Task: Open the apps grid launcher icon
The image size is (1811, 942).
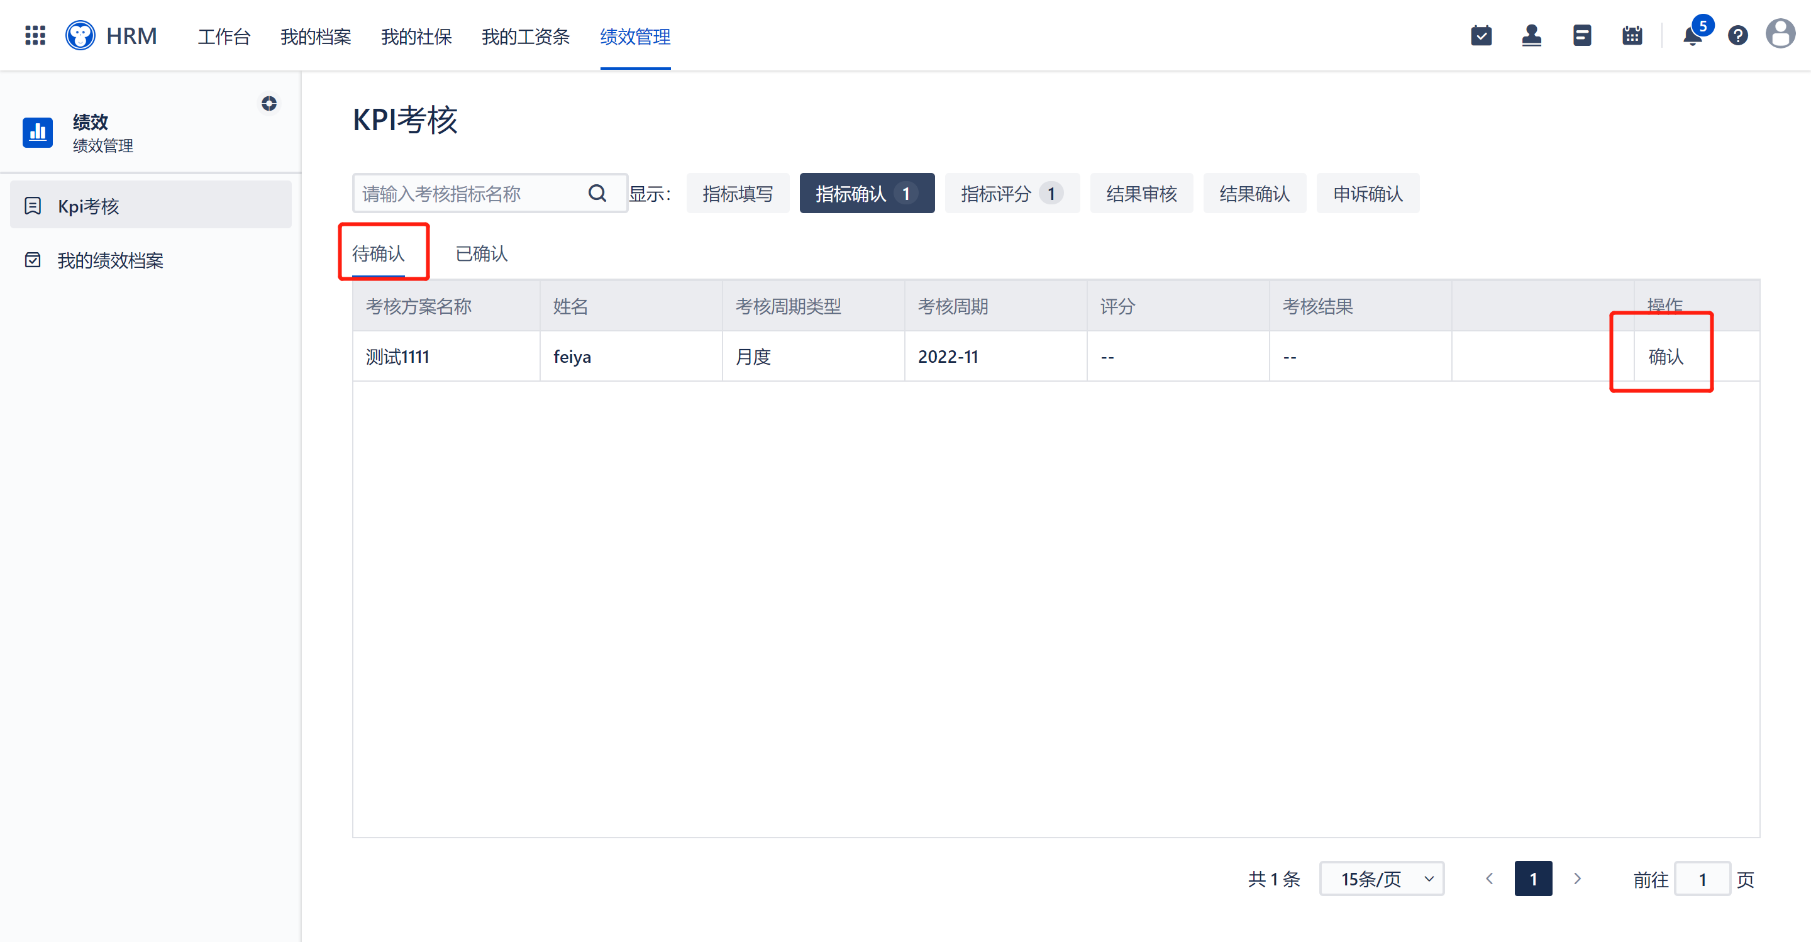Action: coord(35,35)
